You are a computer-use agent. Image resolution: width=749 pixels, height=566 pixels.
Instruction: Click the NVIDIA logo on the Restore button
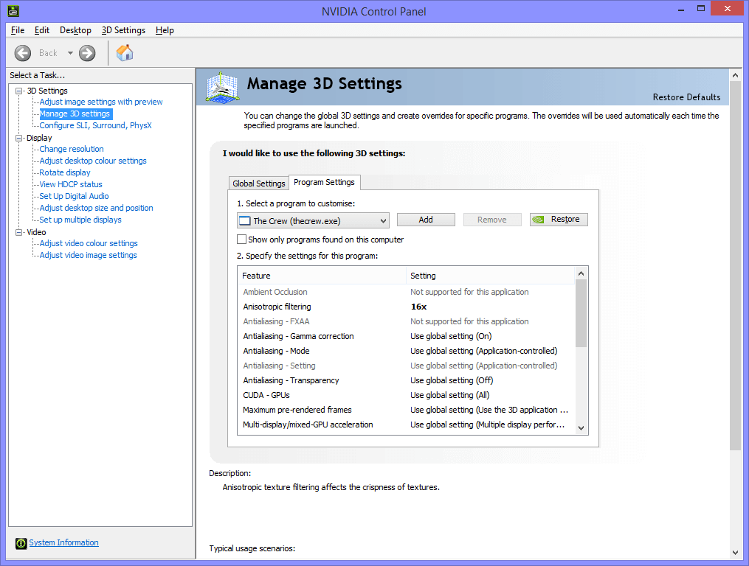coord(539,220)
